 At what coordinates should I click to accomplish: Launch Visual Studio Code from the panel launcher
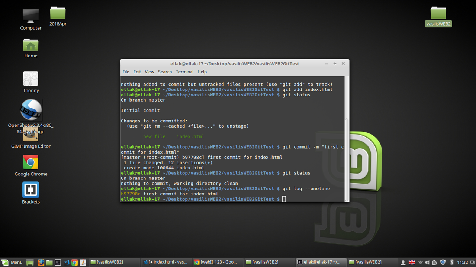tap(67, 262)
